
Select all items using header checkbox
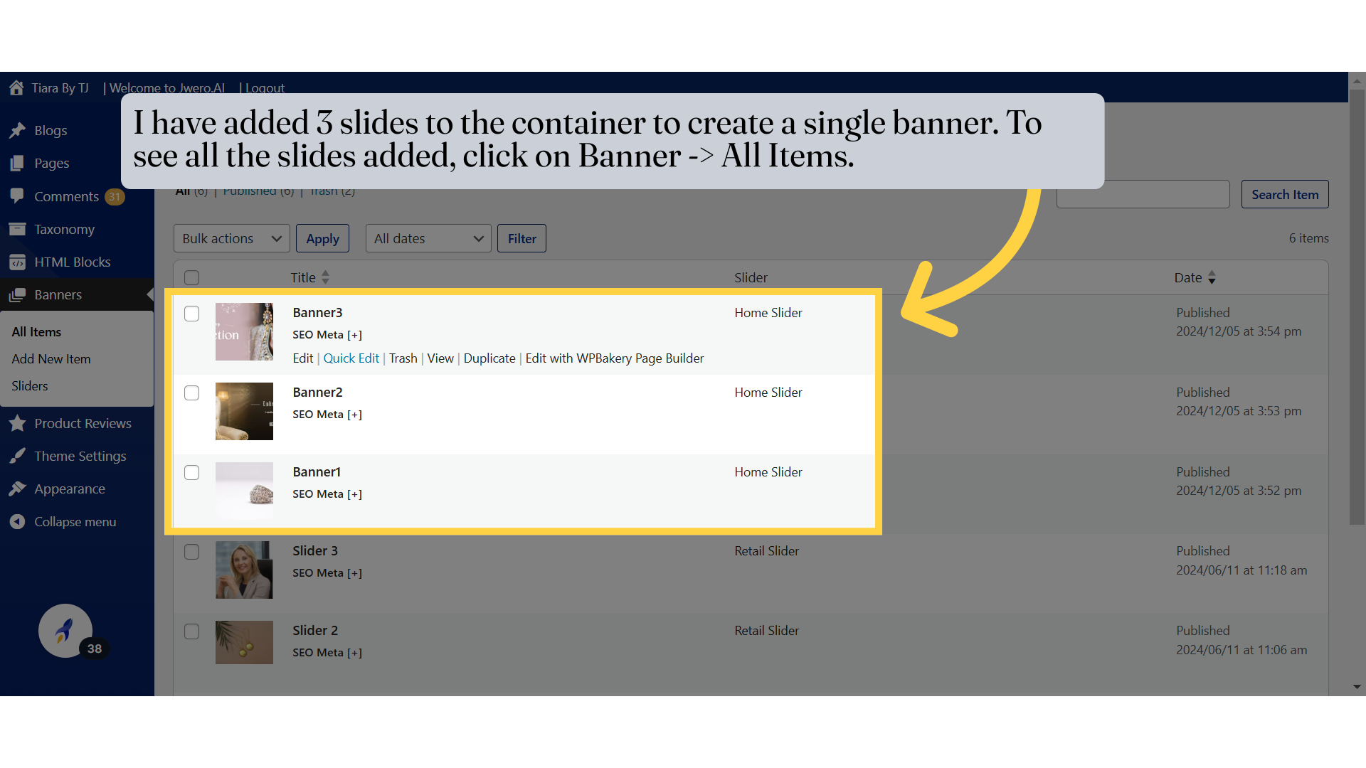(191, 277)
